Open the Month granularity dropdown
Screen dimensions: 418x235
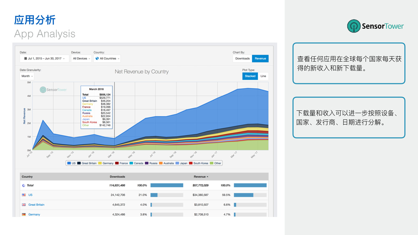(27, 76)
